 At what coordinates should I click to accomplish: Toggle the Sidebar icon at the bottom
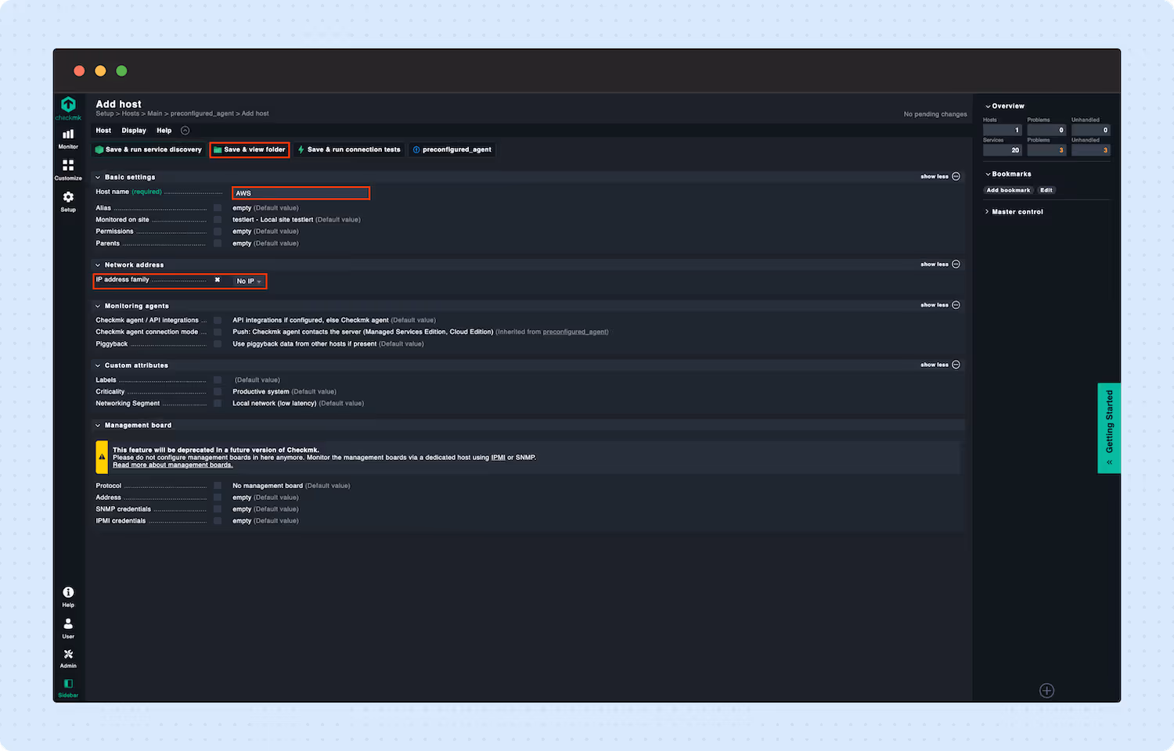68,683
